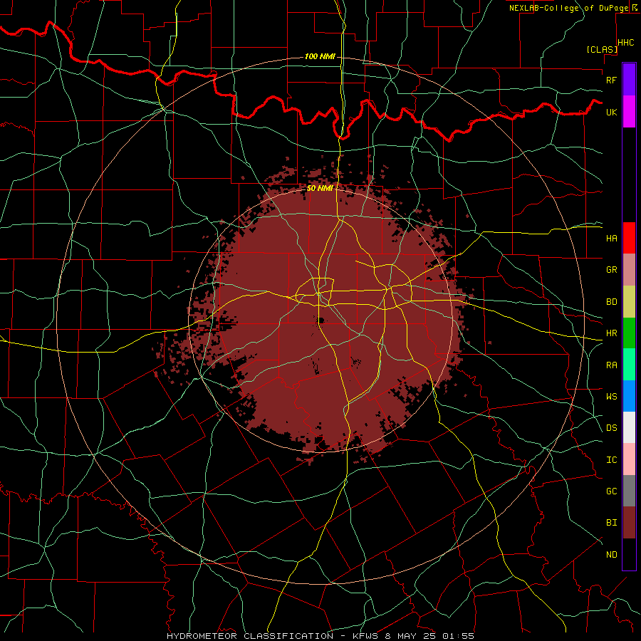This screenshot has height=641, width=641.
Task: Click the HA legend label
Action: (611, 238)
